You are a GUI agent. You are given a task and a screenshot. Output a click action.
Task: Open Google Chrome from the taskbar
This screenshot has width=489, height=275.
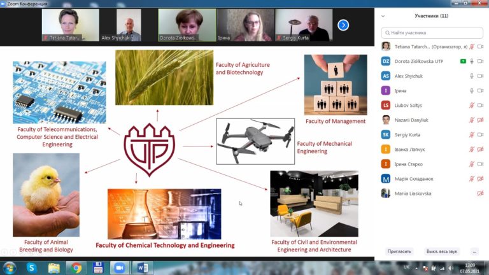(76, 268)
